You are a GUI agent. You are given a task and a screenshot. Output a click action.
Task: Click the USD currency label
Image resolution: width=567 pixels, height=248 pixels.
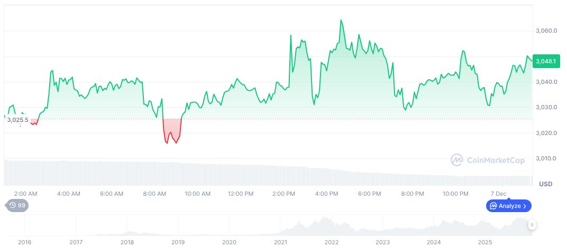pos(545,184)
